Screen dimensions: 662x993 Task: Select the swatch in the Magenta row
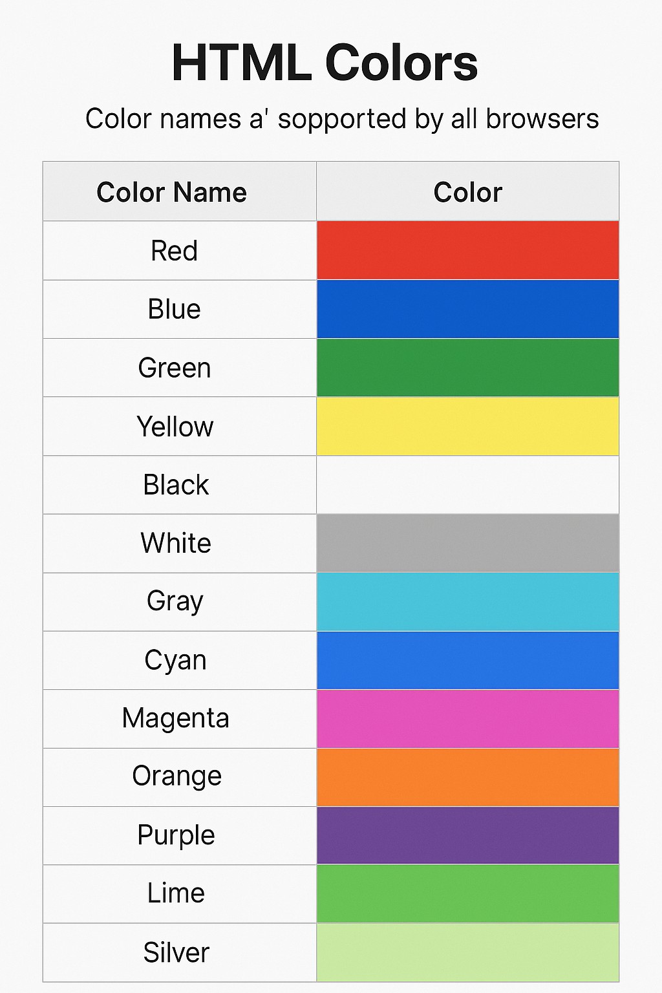[x=467, y=719]
